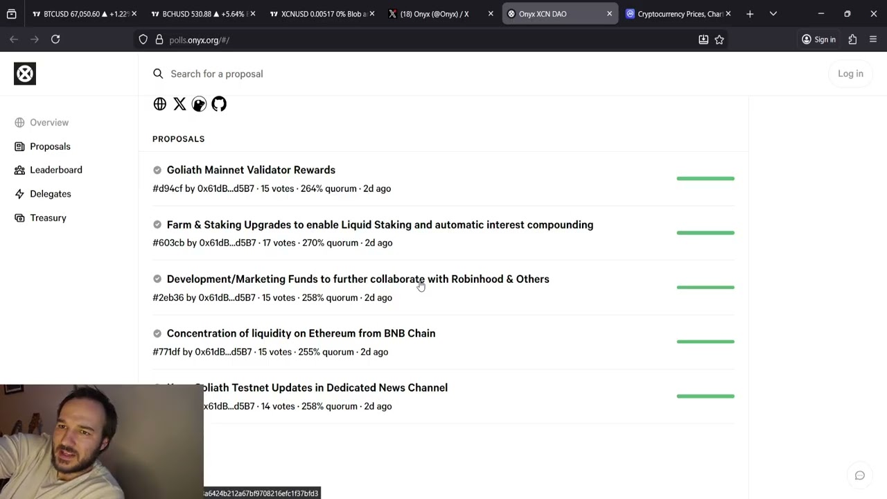Click the vote bar for the Development/Marketing Funds proposal
The height and width of the screenshot is (499, 887).
[705, 287]
